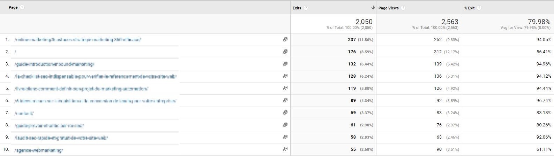This screenshot has height=156, width=554.
Task: Open row 7 page via external link icon
Action: 285,112
